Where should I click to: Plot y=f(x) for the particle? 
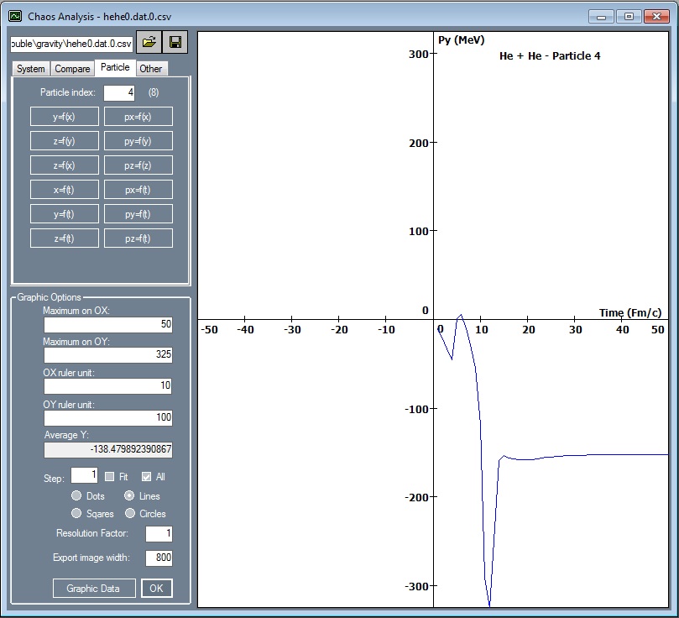pyautogui.click(x=65, y=116)
